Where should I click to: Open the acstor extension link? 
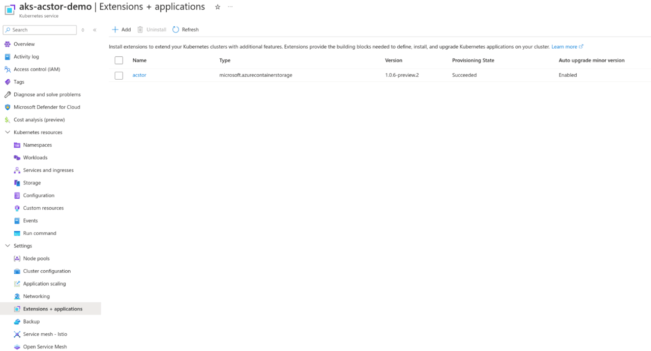139,75
